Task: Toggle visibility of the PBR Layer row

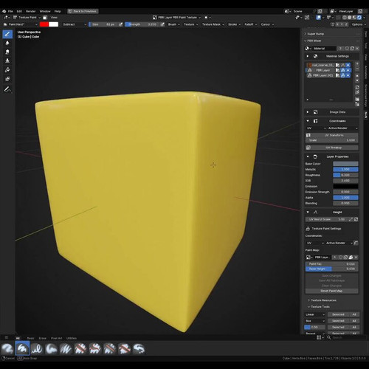Action: (x=348, y=70)
